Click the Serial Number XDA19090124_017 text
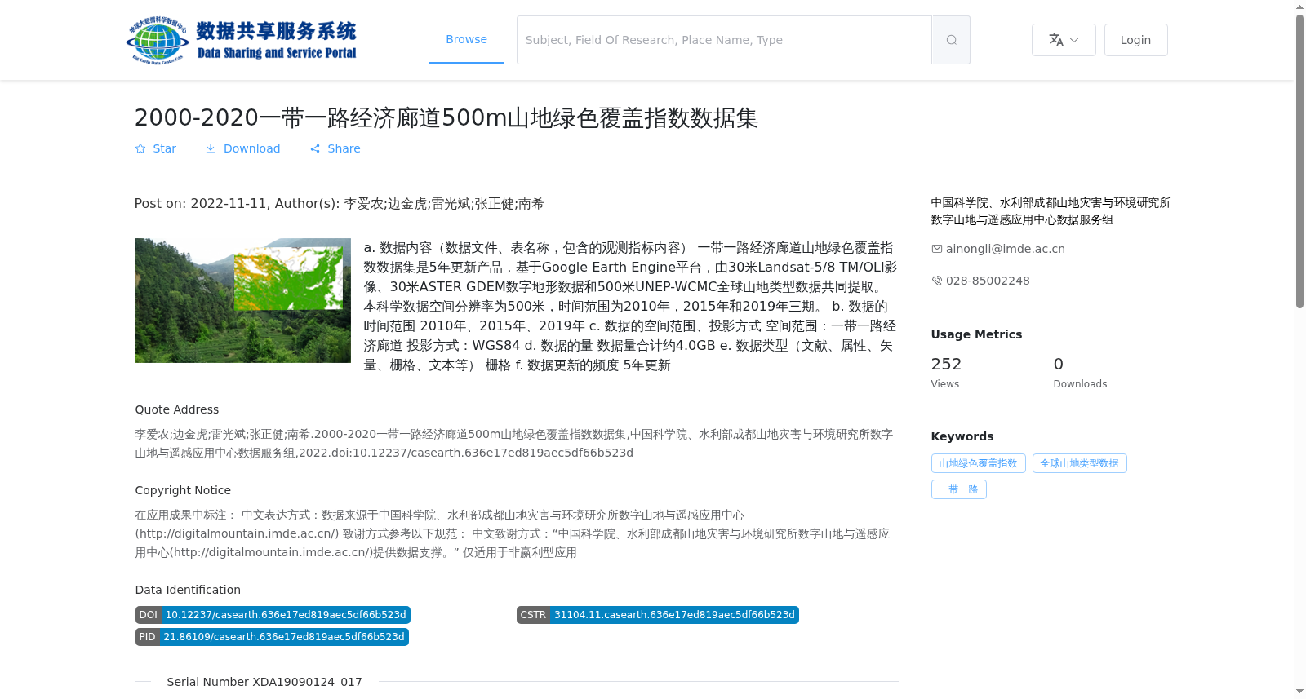The height and width of the screenshot is (699, 1306). 264,682
